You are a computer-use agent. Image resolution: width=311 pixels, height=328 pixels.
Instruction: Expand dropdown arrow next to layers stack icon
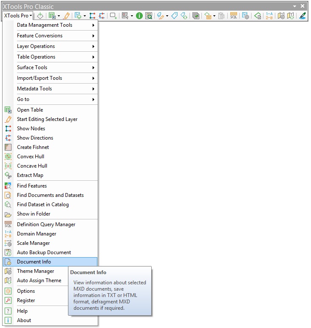85,16
